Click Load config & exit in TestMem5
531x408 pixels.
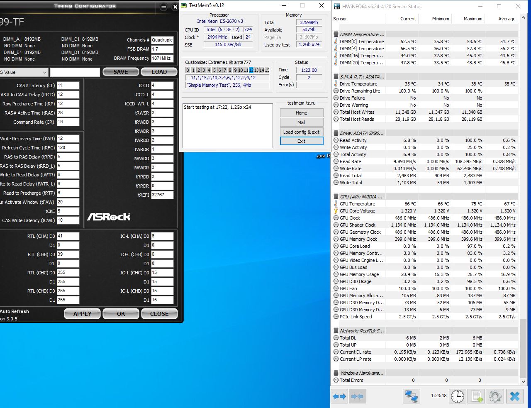[x=302, y=132]
